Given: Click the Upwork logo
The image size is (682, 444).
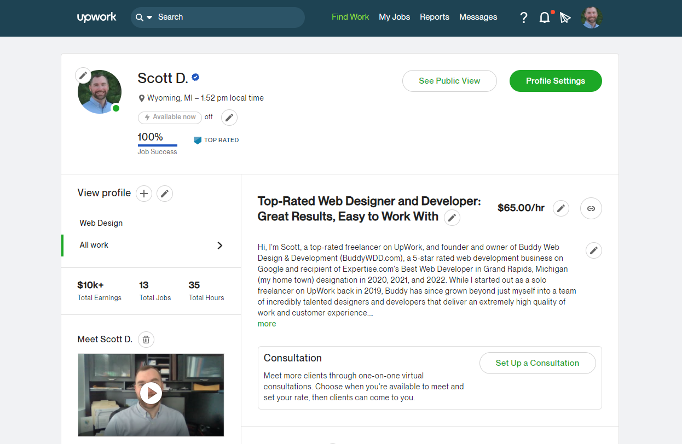Looking at the screenshot, I should (96, 17).
